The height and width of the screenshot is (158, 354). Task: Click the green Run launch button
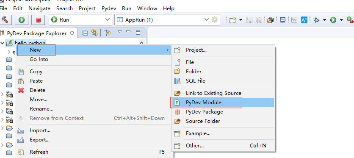click(x=22, y=20)
